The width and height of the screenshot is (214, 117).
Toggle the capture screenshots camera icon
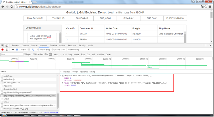(12, 50)
